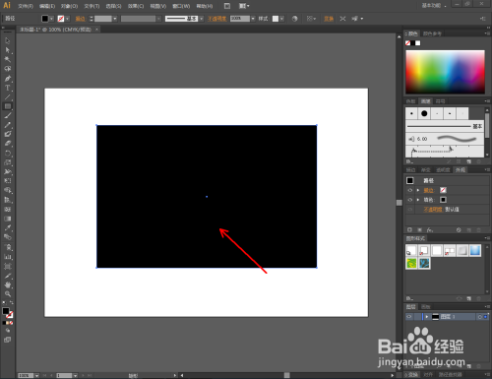Open the Edit menu
Viewport: 492px width, 379px height.
click(47, 6)
